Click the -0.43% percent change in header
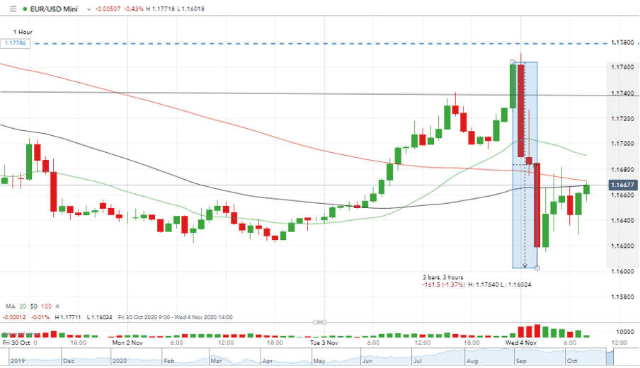This screenshot has width=640, height=368. (x=134, y=8)
